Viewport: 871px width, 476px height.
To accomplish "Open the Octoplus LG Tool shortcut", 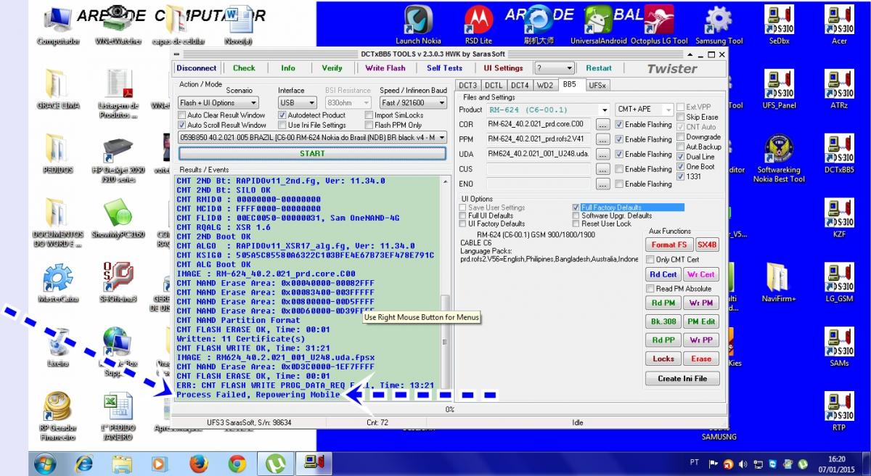I will point(659,25).
